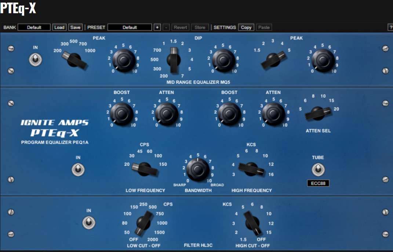Viewport: 393px width, 252px height.
Task: Click the Ignite Amps PTEq-X logo
Action: click(x=55, y=128)
